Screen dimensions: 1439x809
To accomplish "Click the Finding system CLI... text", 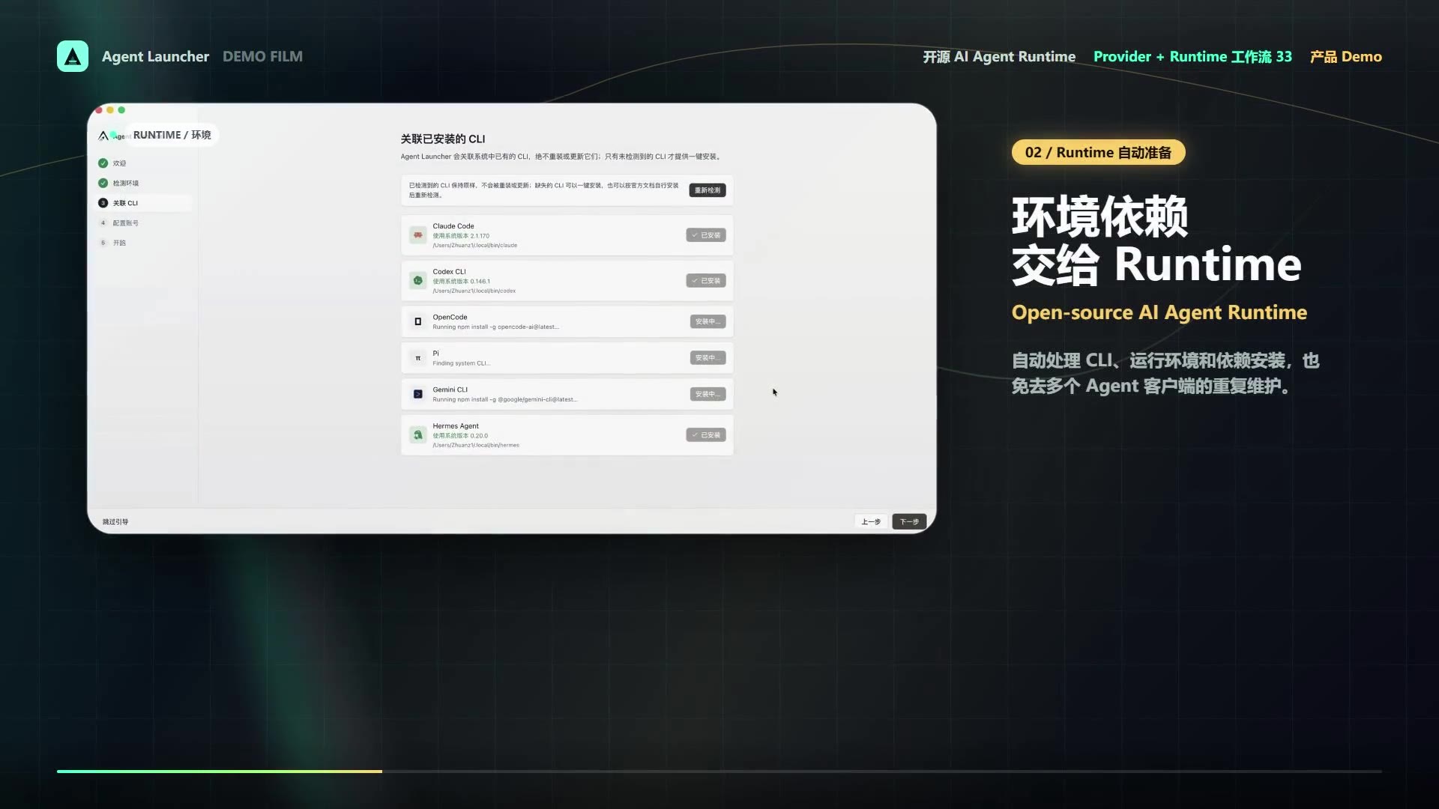I will [461, 363].
